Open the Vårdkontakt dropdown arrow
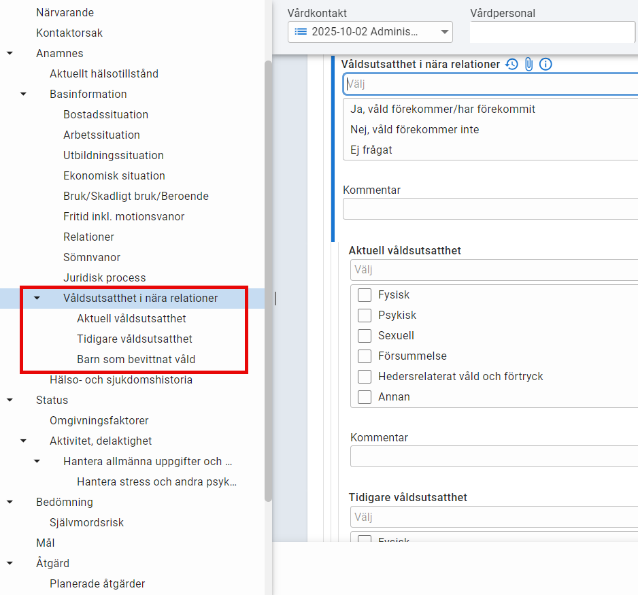Screen dimensions: 638x595 pyautogui.click(x=445, y=32)
